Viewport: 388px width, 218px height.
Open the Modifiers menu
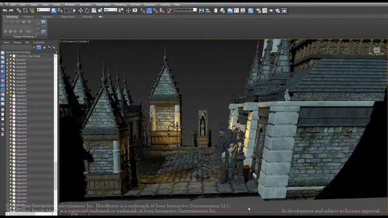(70, 4)
